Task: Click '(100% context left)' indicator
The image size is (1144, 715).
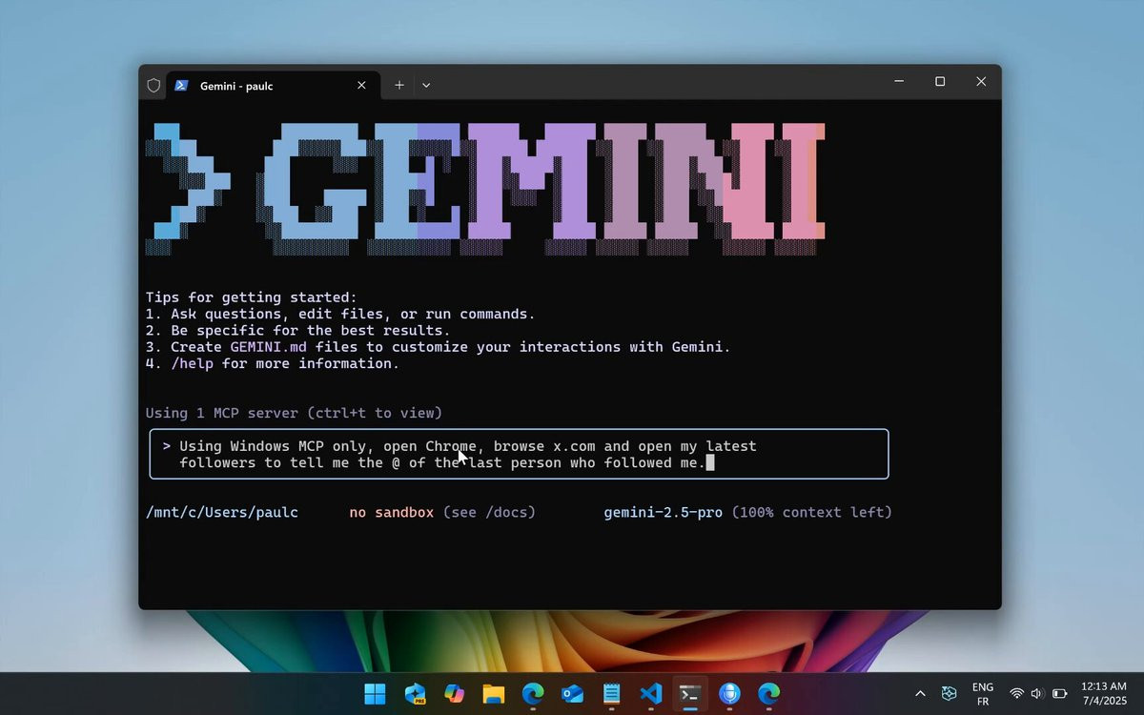Action: pos(812,512)
